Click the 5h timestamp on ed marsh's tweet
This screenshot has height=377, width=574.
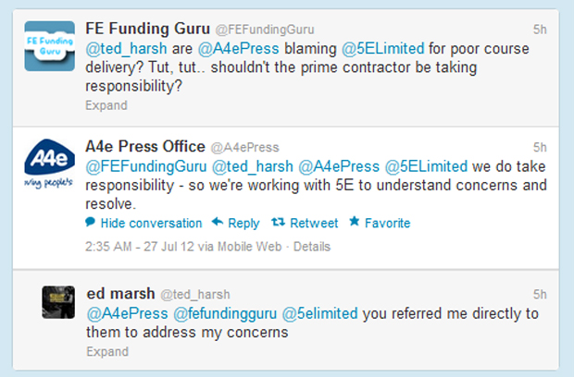click(540, 294)
